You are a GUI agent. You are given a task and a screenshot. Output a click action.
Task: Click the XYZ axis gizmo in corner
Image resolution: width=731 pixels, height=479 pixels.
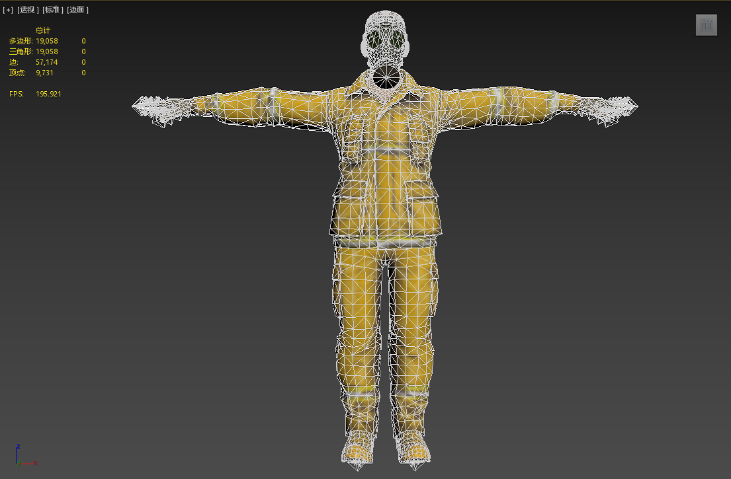[x=21, y=457]
